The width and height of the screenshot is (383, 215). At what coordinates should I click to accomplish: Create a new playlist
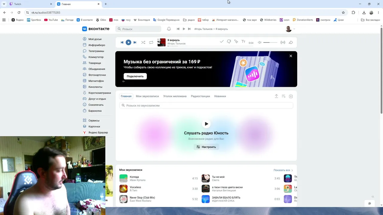pyautogui.click(x=284, y=96)
